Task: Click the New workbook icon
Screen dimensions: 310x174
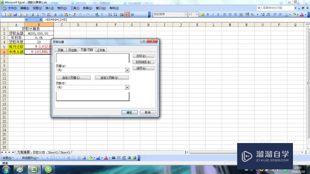Action: point(4,15)
